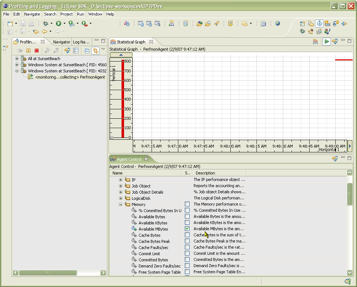Click the New wizard toolbar icon
This screenshot has height=287, width=357.
(x=10, y=24)
